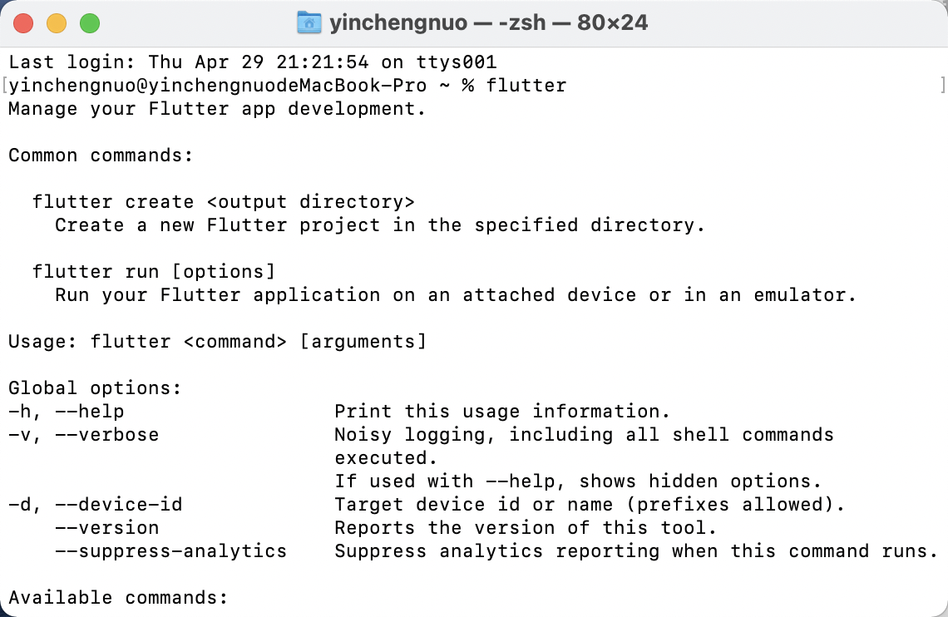The image size is (948, 617).
Task: Select the '--device-id' option line
Action: click(x=96, y=504)
